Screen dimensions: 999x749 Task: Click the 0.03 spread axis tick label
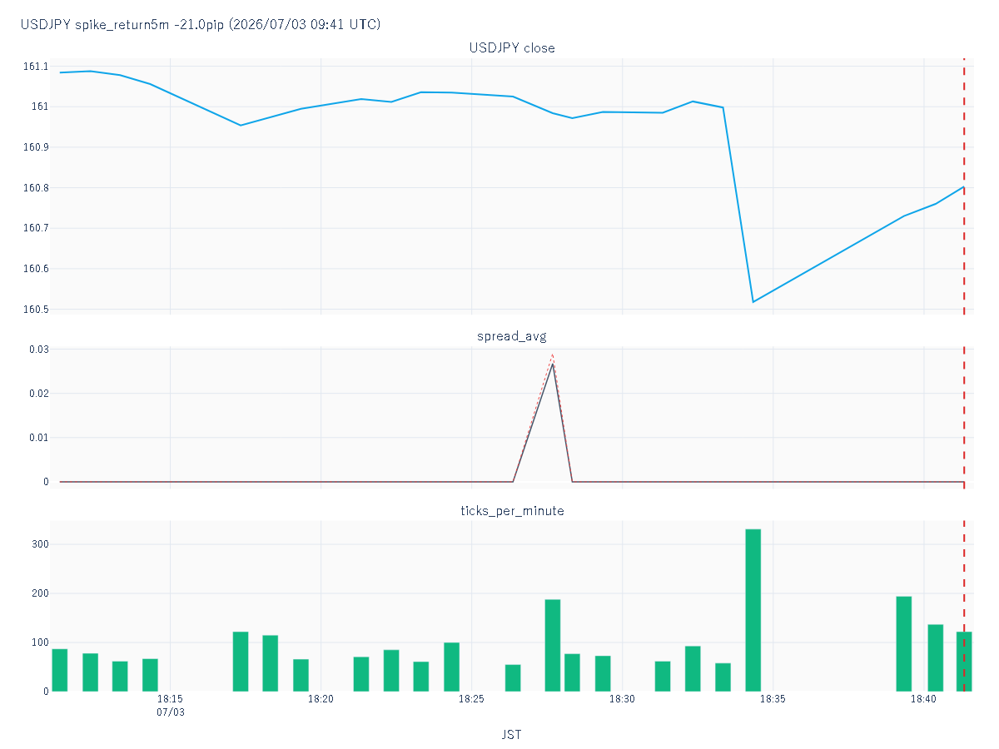(x=37, y=350)
